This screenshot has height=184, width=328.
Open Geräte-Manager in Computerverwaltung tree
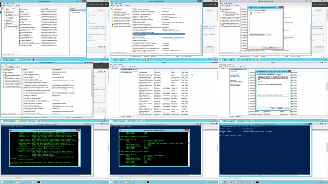pos(11,22)
